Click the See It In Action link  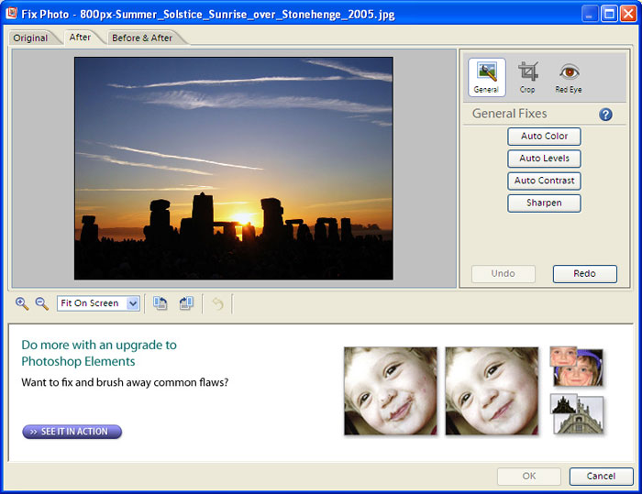point(72,432)
